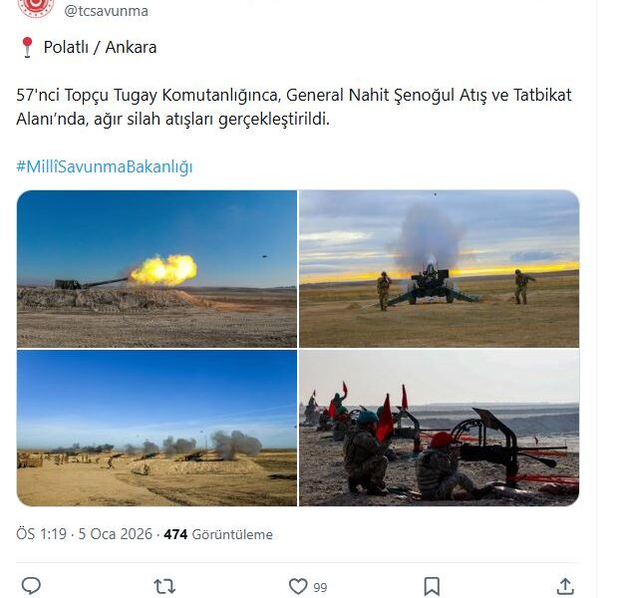Open the @tcsavunma handle link

click(x=106, y=11)
